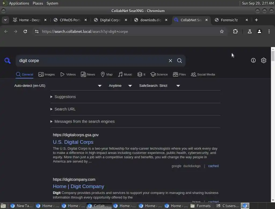Select the Files search category
This screenshot has height=209, width=275.
(x=179, y=74)
